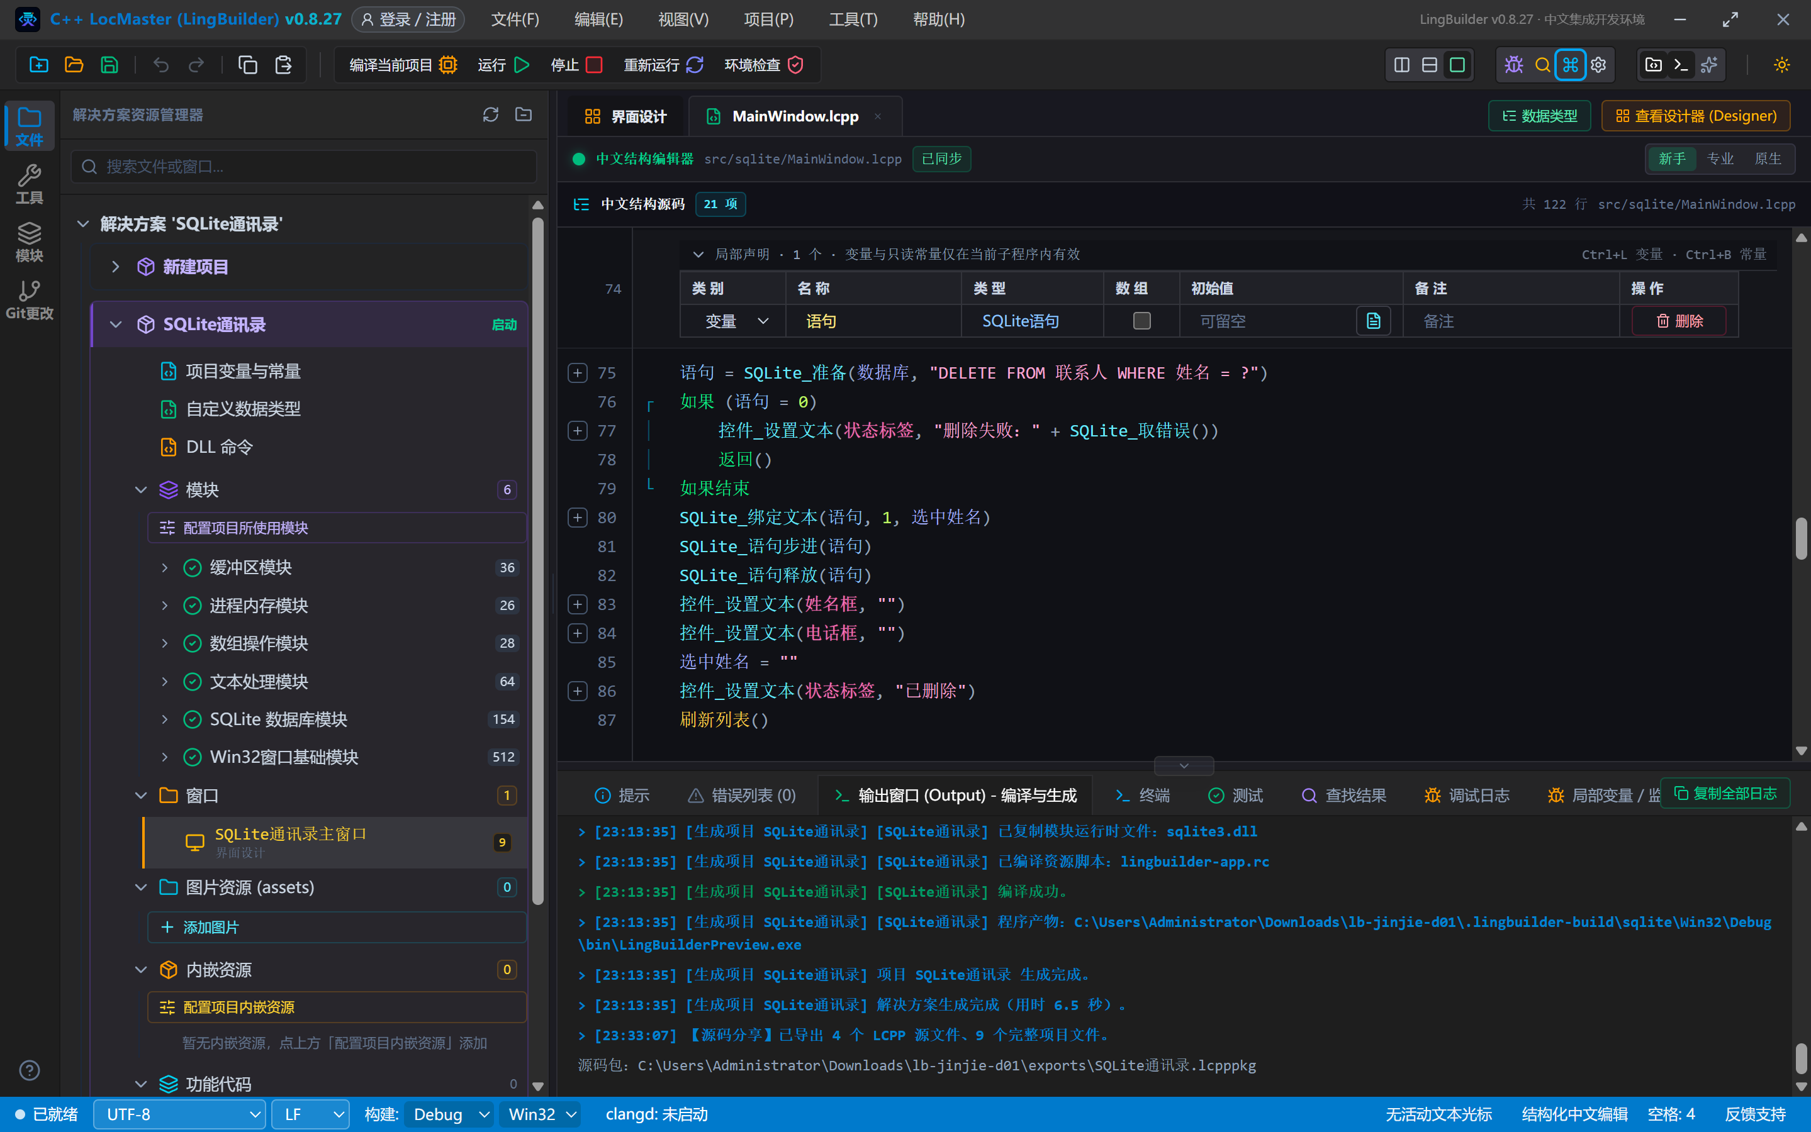The image size is (1811, 1132).
Task: Switch to the 界面设计 tab
Action: [625, 116]
